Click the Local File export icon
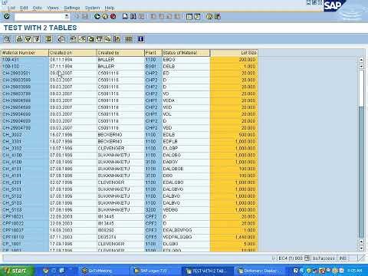This screenshot has width=368, height=276. click(x=90, y=39)
